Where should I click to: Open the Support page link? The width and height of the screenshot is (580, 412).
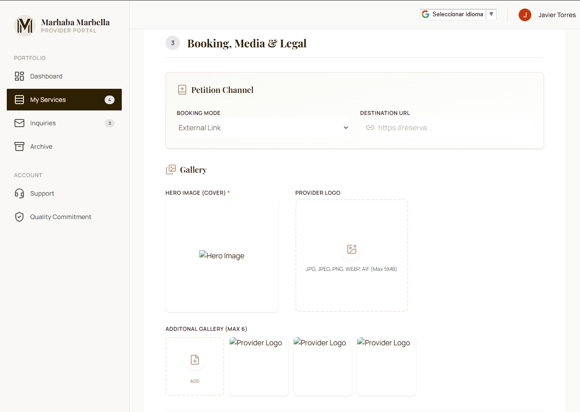pyautogui.click(x=64, y=193)
